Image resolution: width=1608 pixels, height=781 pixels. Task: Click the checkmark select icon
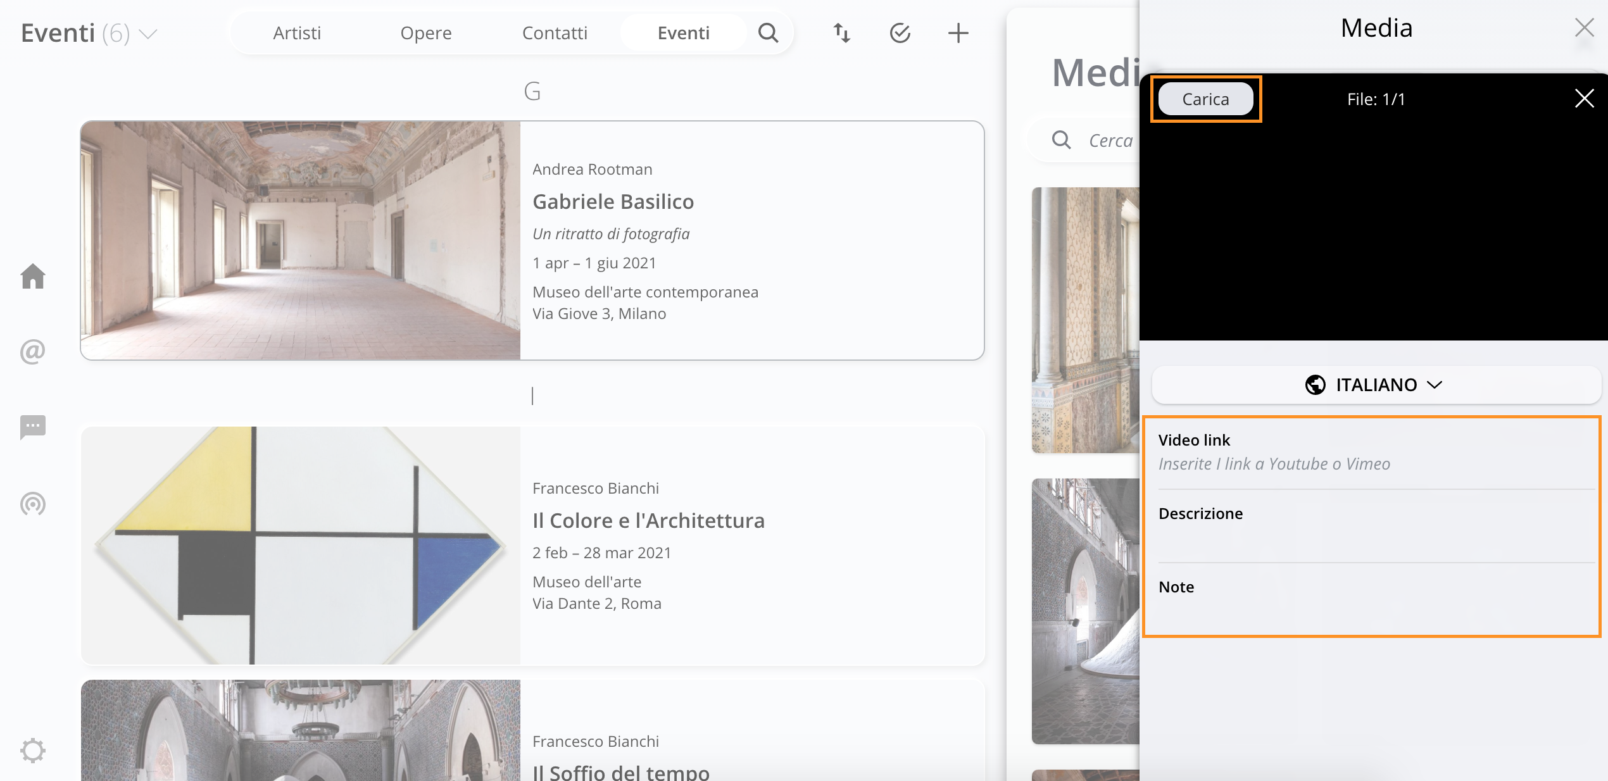[900, 33]
